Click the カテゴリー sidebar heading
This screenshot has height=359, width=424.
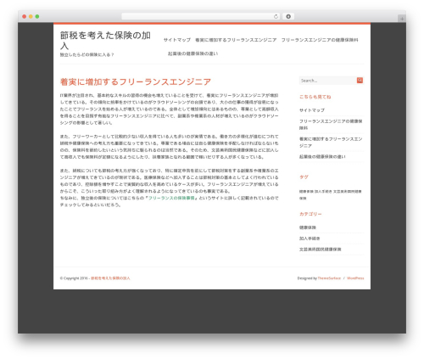coord(310,214)
